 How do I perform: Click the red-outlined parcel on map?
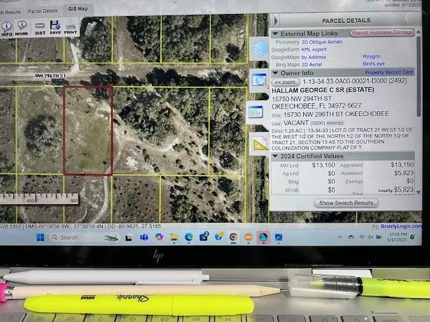[88, 130]
